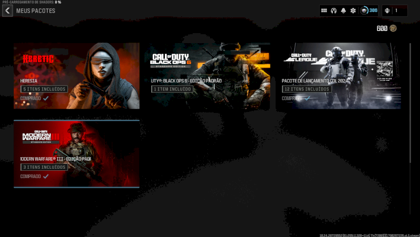The height and width of the screenshot is (237, 420).
Task: Go back using the arrow button
Action: tap(7, 11)
